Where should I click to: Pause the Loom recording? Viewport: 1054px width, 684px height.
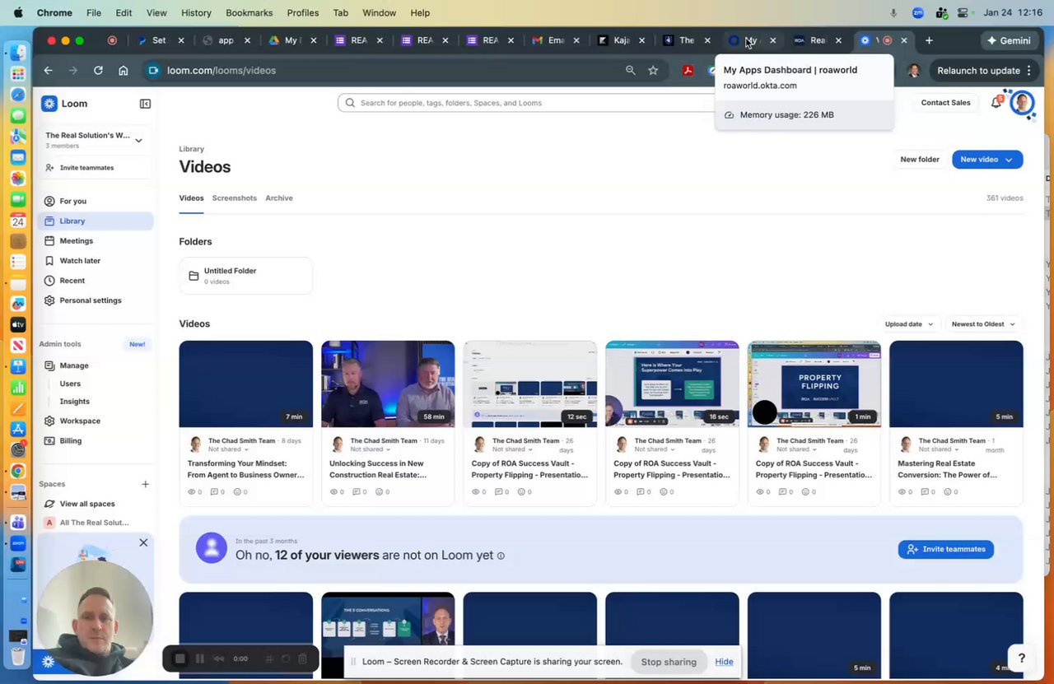[x=199, y=658]
